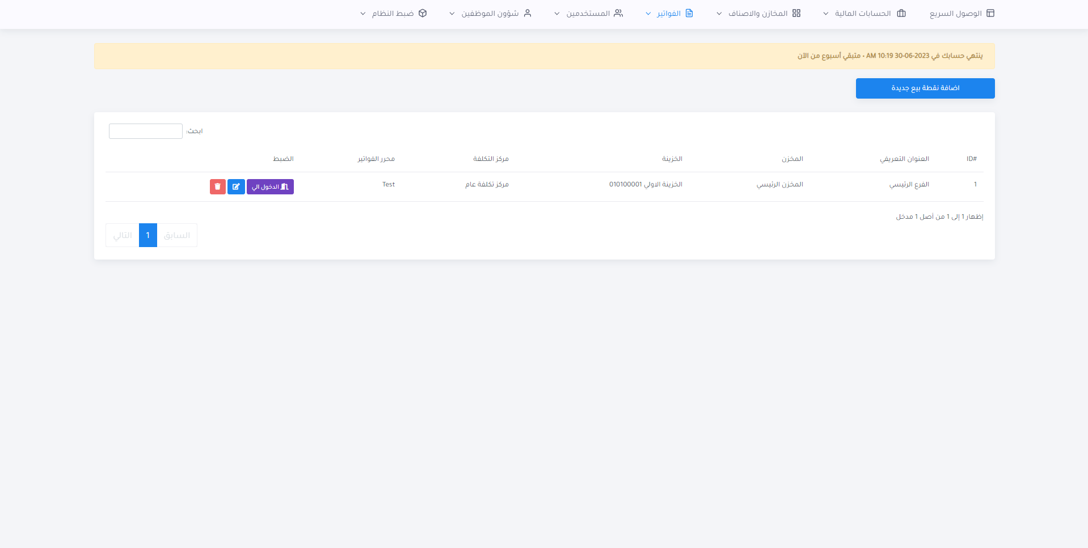The height and width of the screenshot is (548, 1088).
Task: Open the شؤون الموظفين menu label
Action: tap(490, 13)
